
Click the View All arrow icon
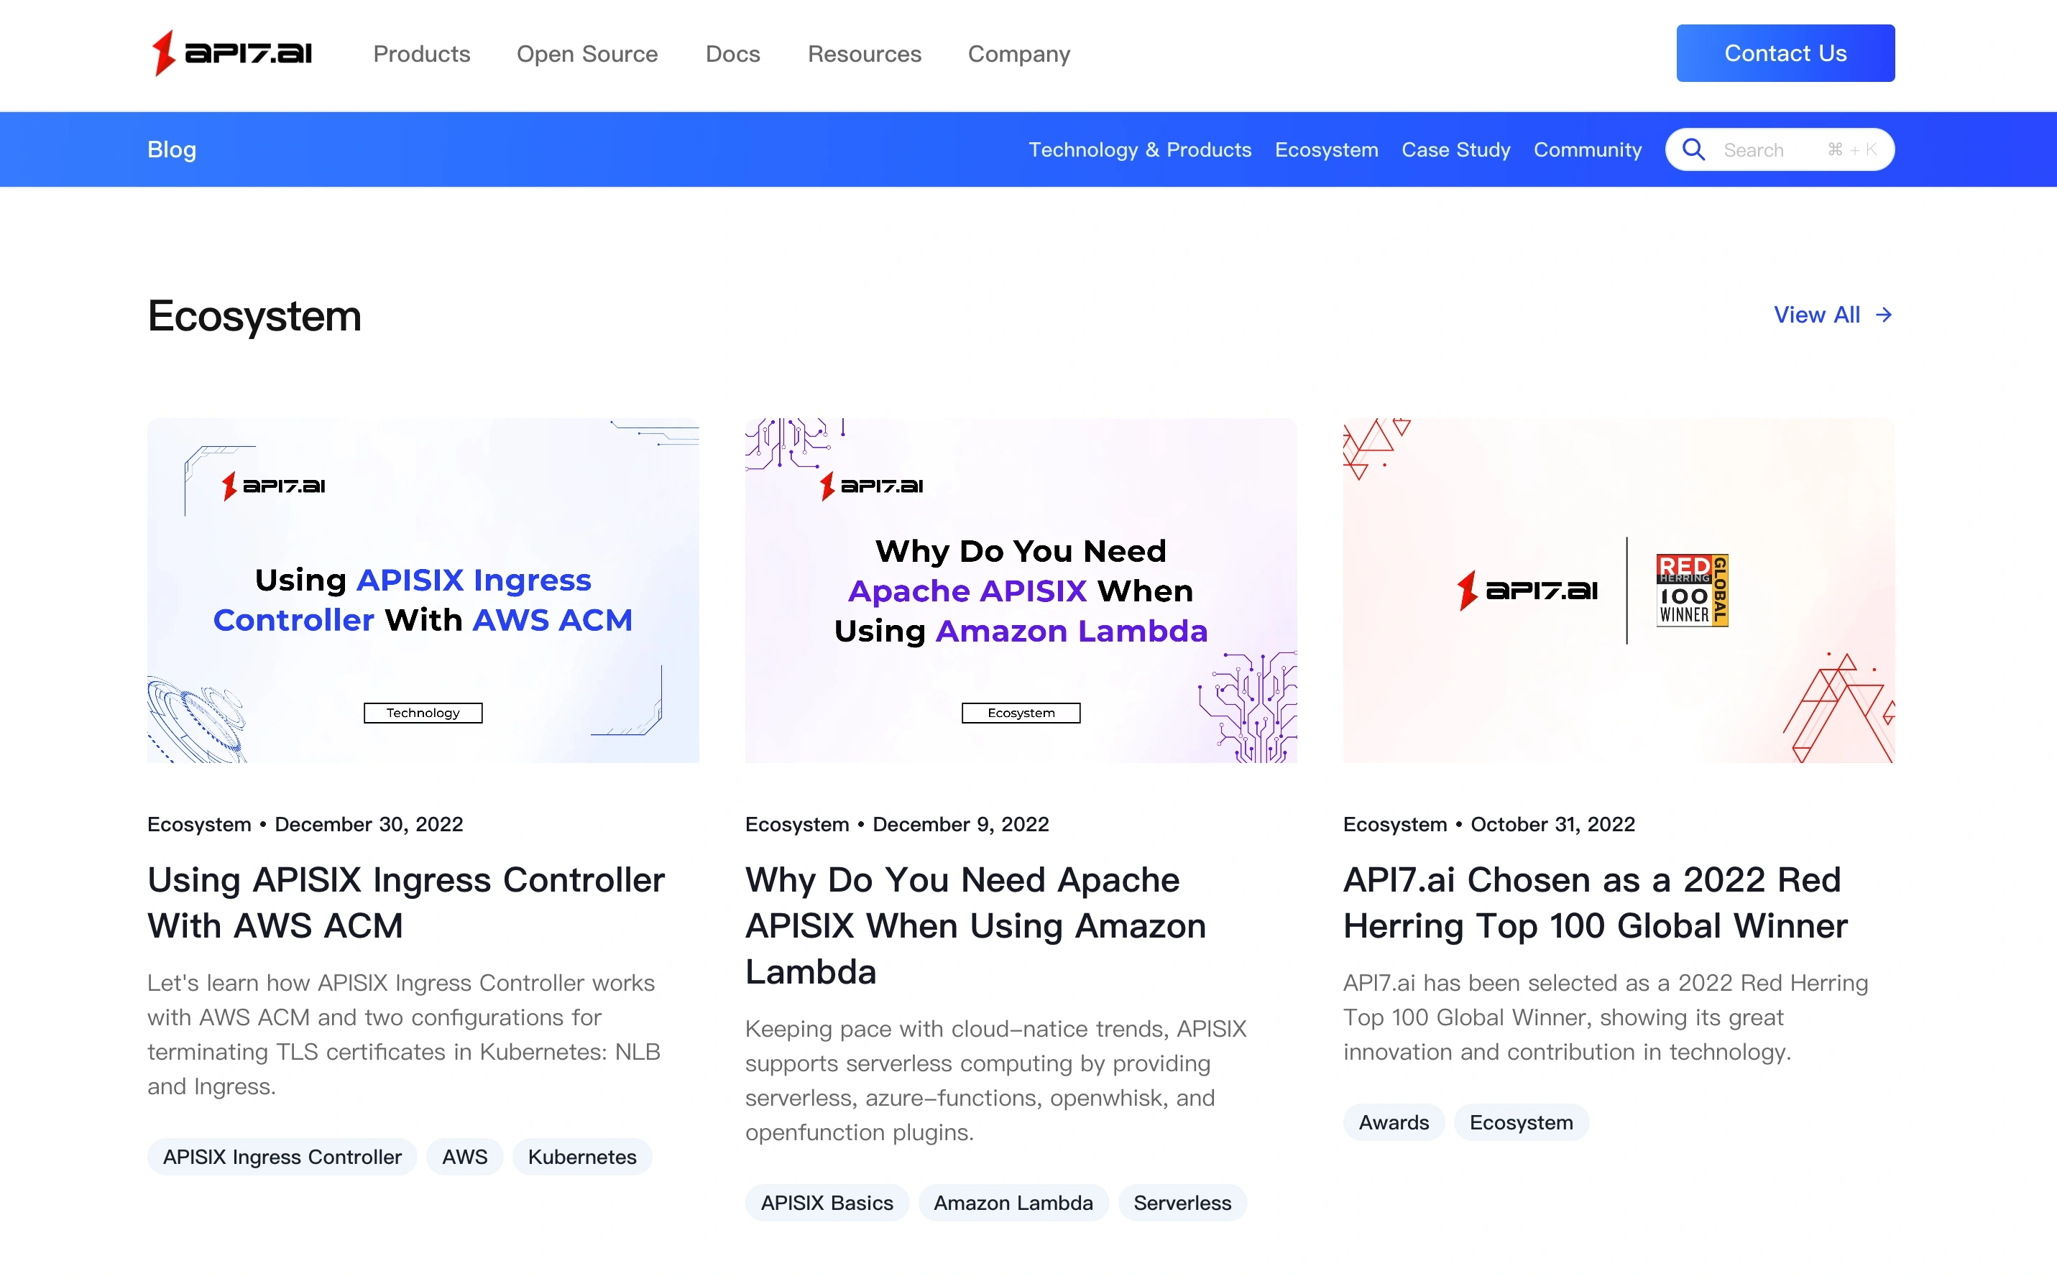coord(1883,315)
